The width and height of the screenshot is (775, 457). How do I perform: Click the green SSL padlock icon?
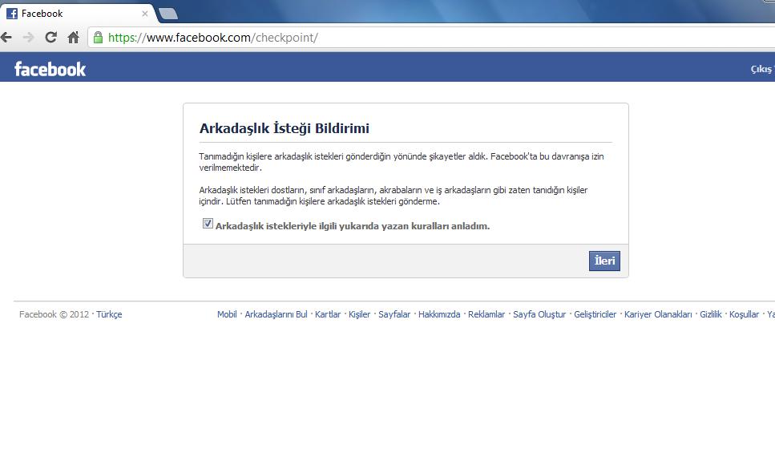[99, 38]
